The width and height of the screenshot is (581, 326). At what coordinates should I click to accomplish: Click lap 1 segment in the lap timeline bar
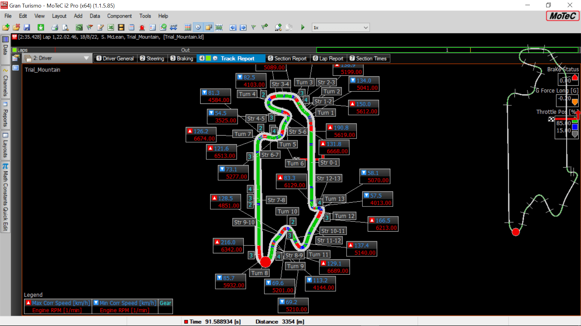coord(447,50)
